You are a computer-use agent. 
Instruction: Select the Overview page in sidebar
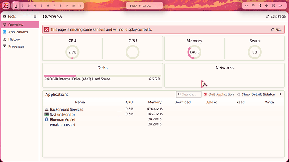click(20, 25)
